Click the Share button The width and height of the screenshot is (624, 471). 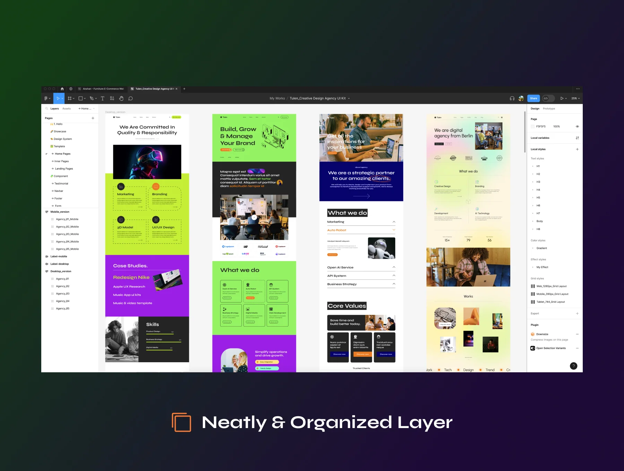tap(534, 98)
